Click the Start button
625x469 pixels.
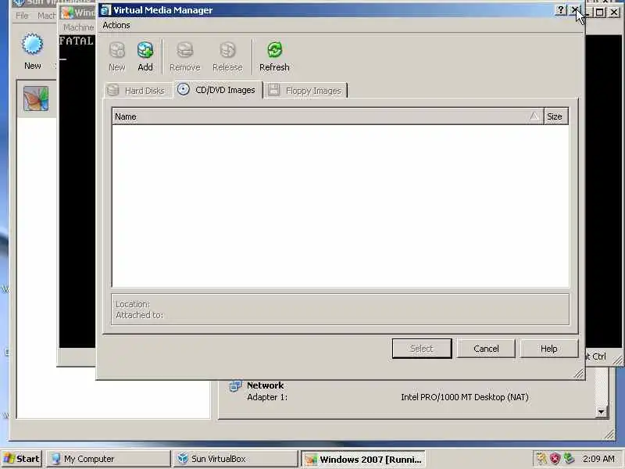point(22,459)
